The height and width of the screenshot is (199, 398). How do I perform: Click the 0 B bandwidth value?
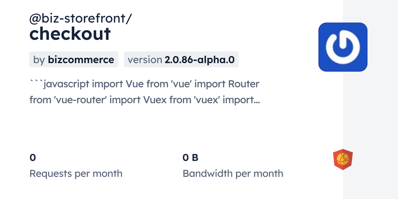click(190, 158)
